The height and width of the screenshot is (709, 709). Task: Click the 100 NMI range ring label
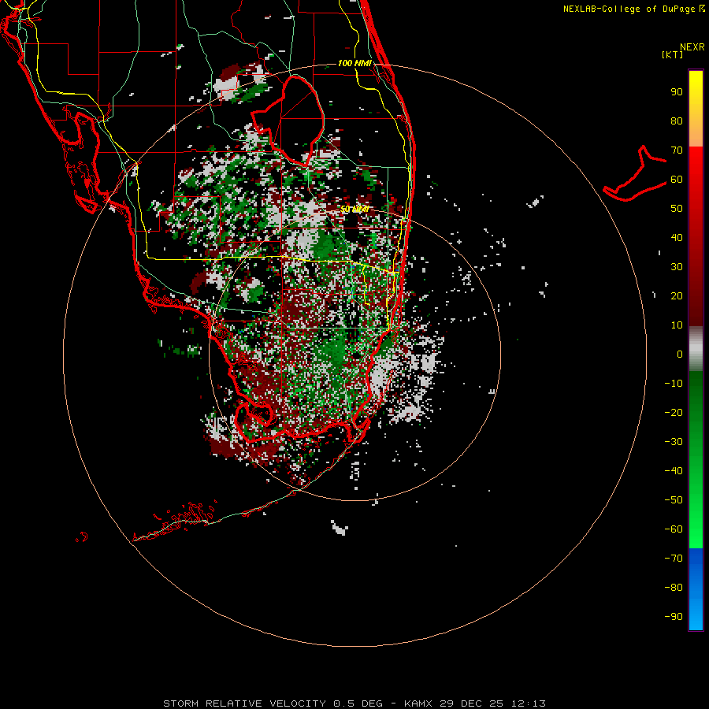[354, 63]
